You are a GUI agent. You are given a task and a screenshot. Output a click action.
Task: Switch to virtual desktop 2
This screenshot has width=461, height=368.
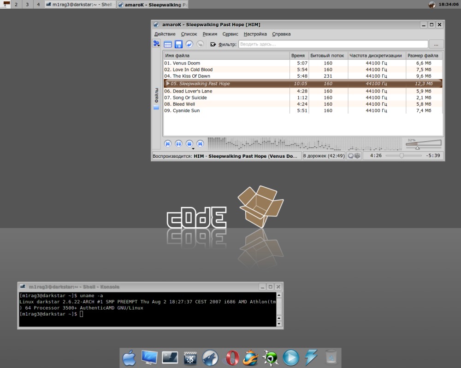coord(16,5)
